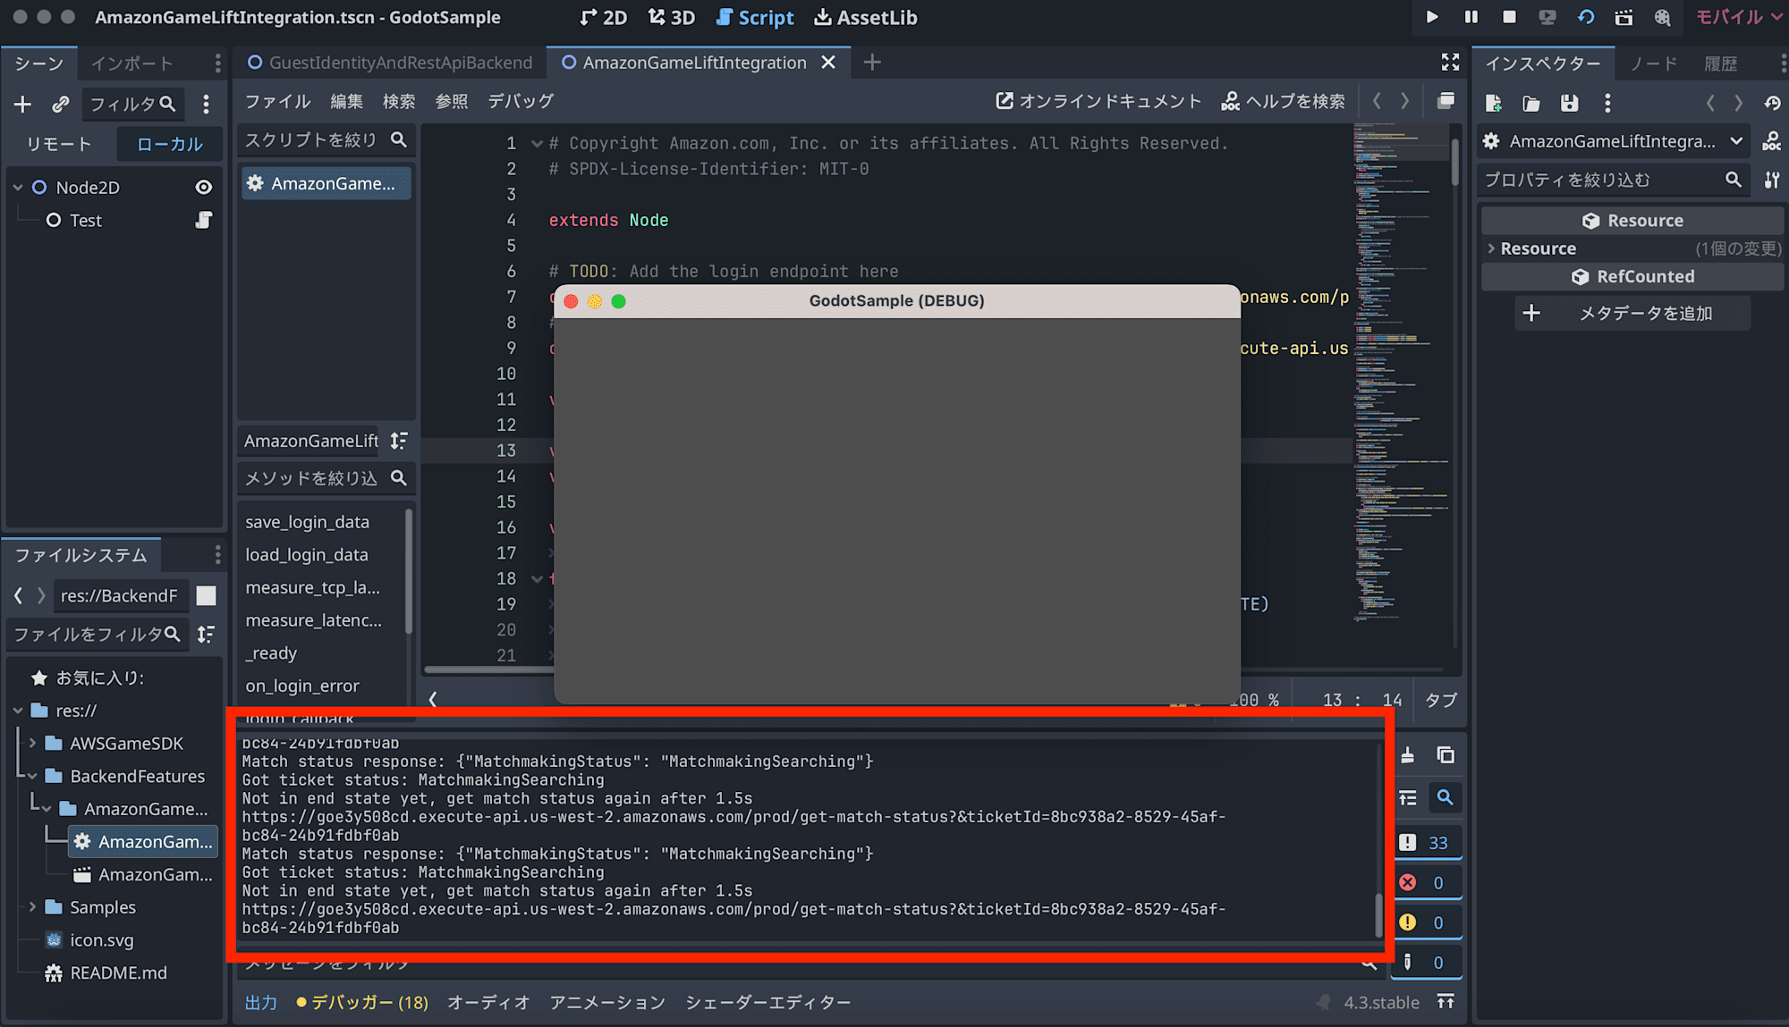Click the instantiate child scene link icon
This screenshot has width=1789, height=1027.
[60, 105]
